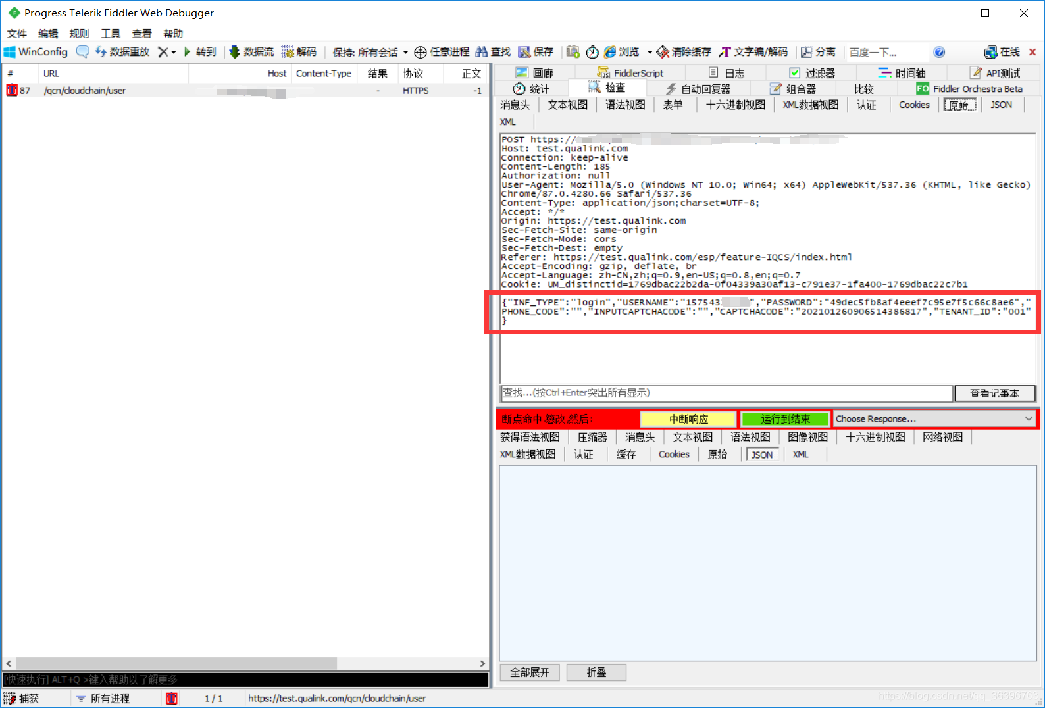The height and width of the screenshot is (708, 1045).
Task: Switch to the 过滤器 filters tab
Action: pos(812,73)
